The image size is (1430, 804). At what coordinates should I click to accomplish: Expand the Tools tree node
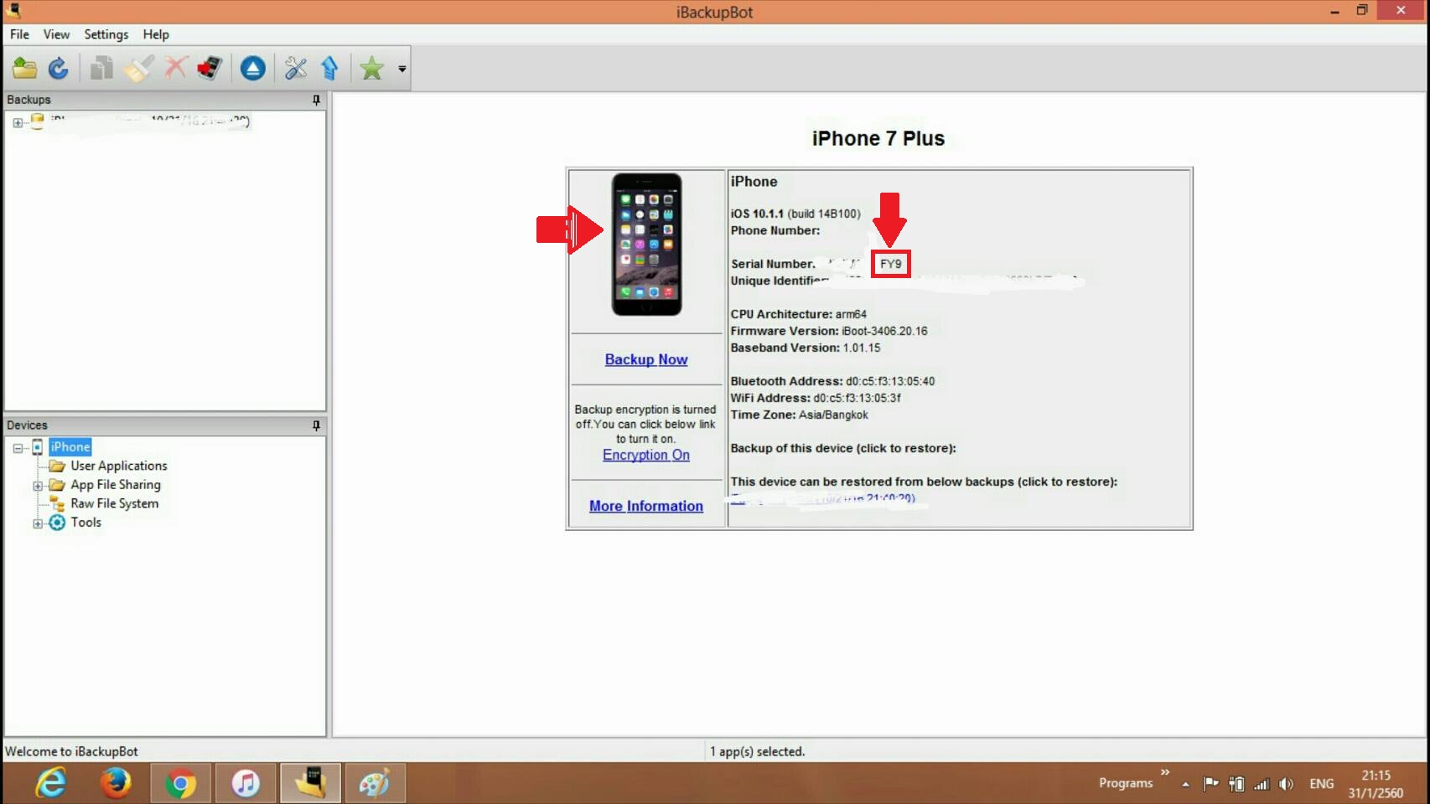tap(38, 523)
